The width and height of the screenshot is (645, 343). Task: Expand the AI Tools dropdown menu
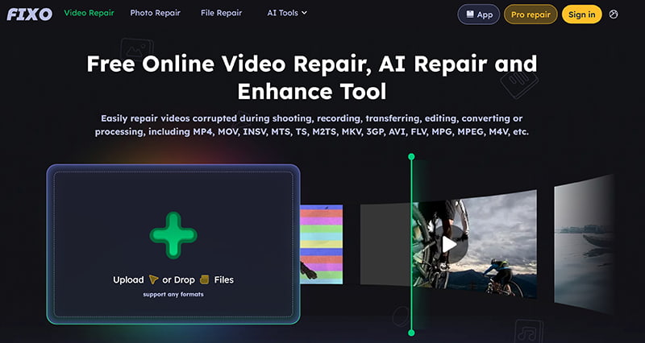287,13
